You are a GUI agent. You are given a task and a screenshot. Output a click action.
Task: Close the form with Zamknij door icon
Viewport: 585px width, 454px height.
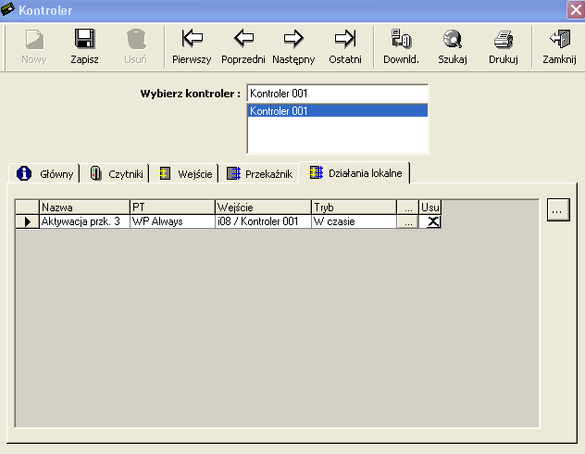pos(560,39)
